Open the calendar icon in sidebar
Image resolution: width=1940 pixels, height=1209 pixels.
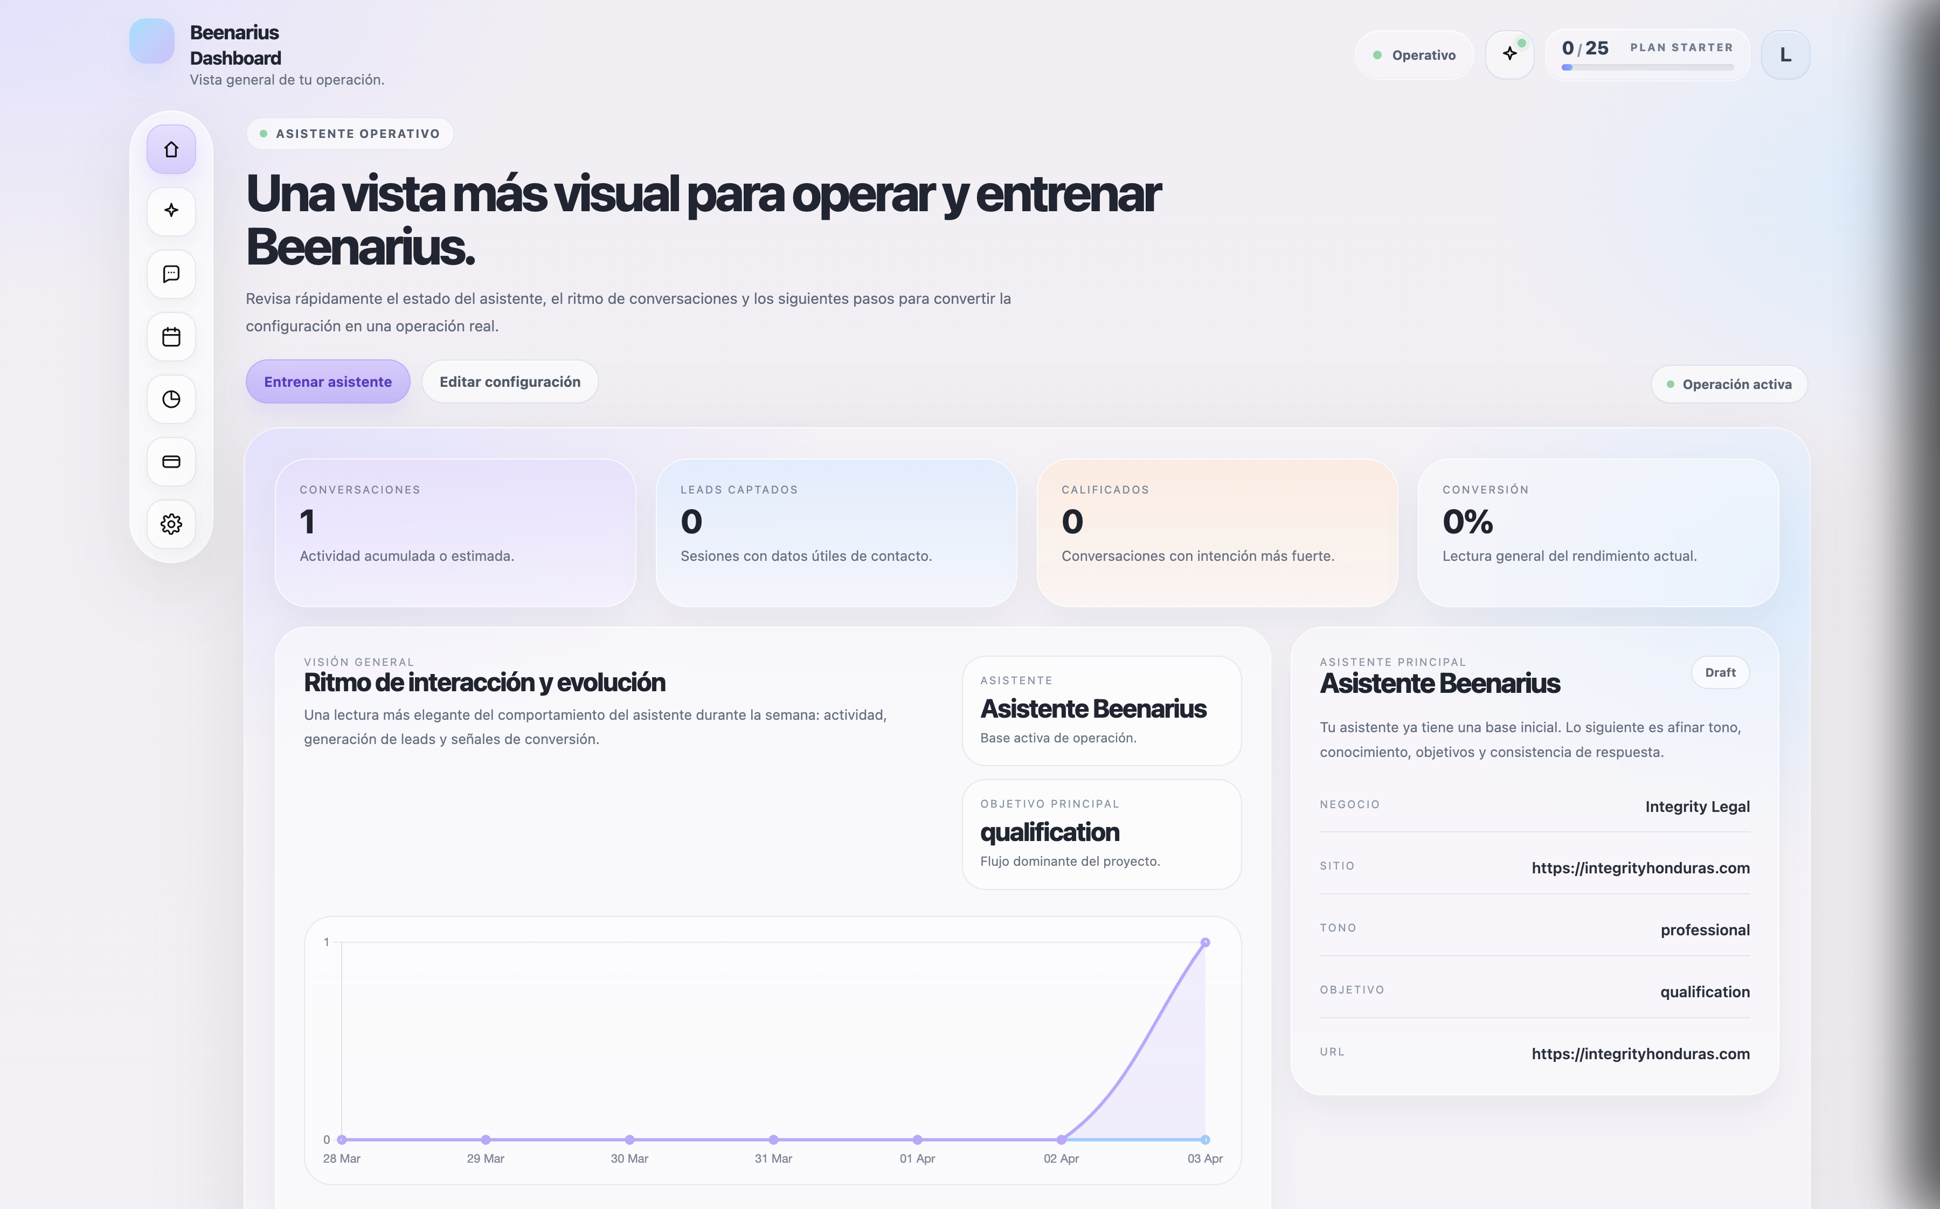coord(171,337)
